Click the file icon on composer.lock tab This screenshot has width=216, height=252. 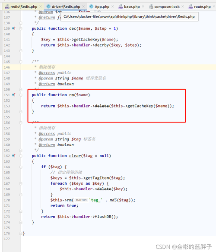pyautogui.click(x=151, y=6)
